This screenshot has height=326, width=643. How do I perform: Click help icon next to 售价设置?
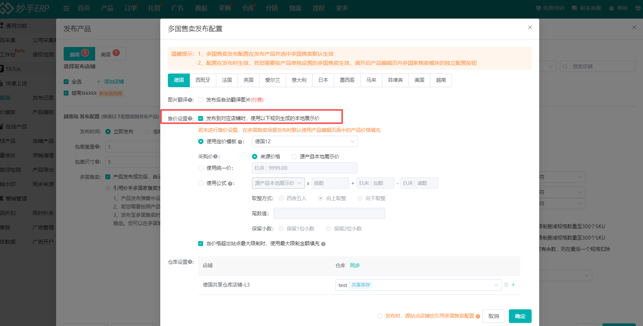pyautogui.click(x=190, y=119)
